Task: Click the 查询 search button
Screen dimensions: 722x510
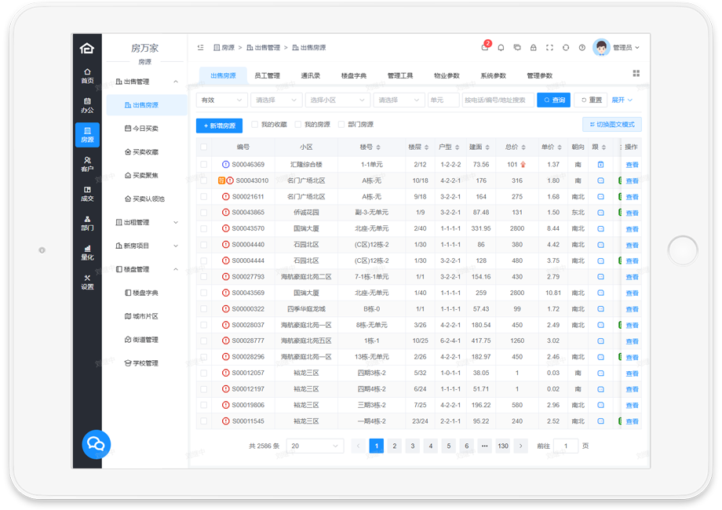Action: pos(553,100)
